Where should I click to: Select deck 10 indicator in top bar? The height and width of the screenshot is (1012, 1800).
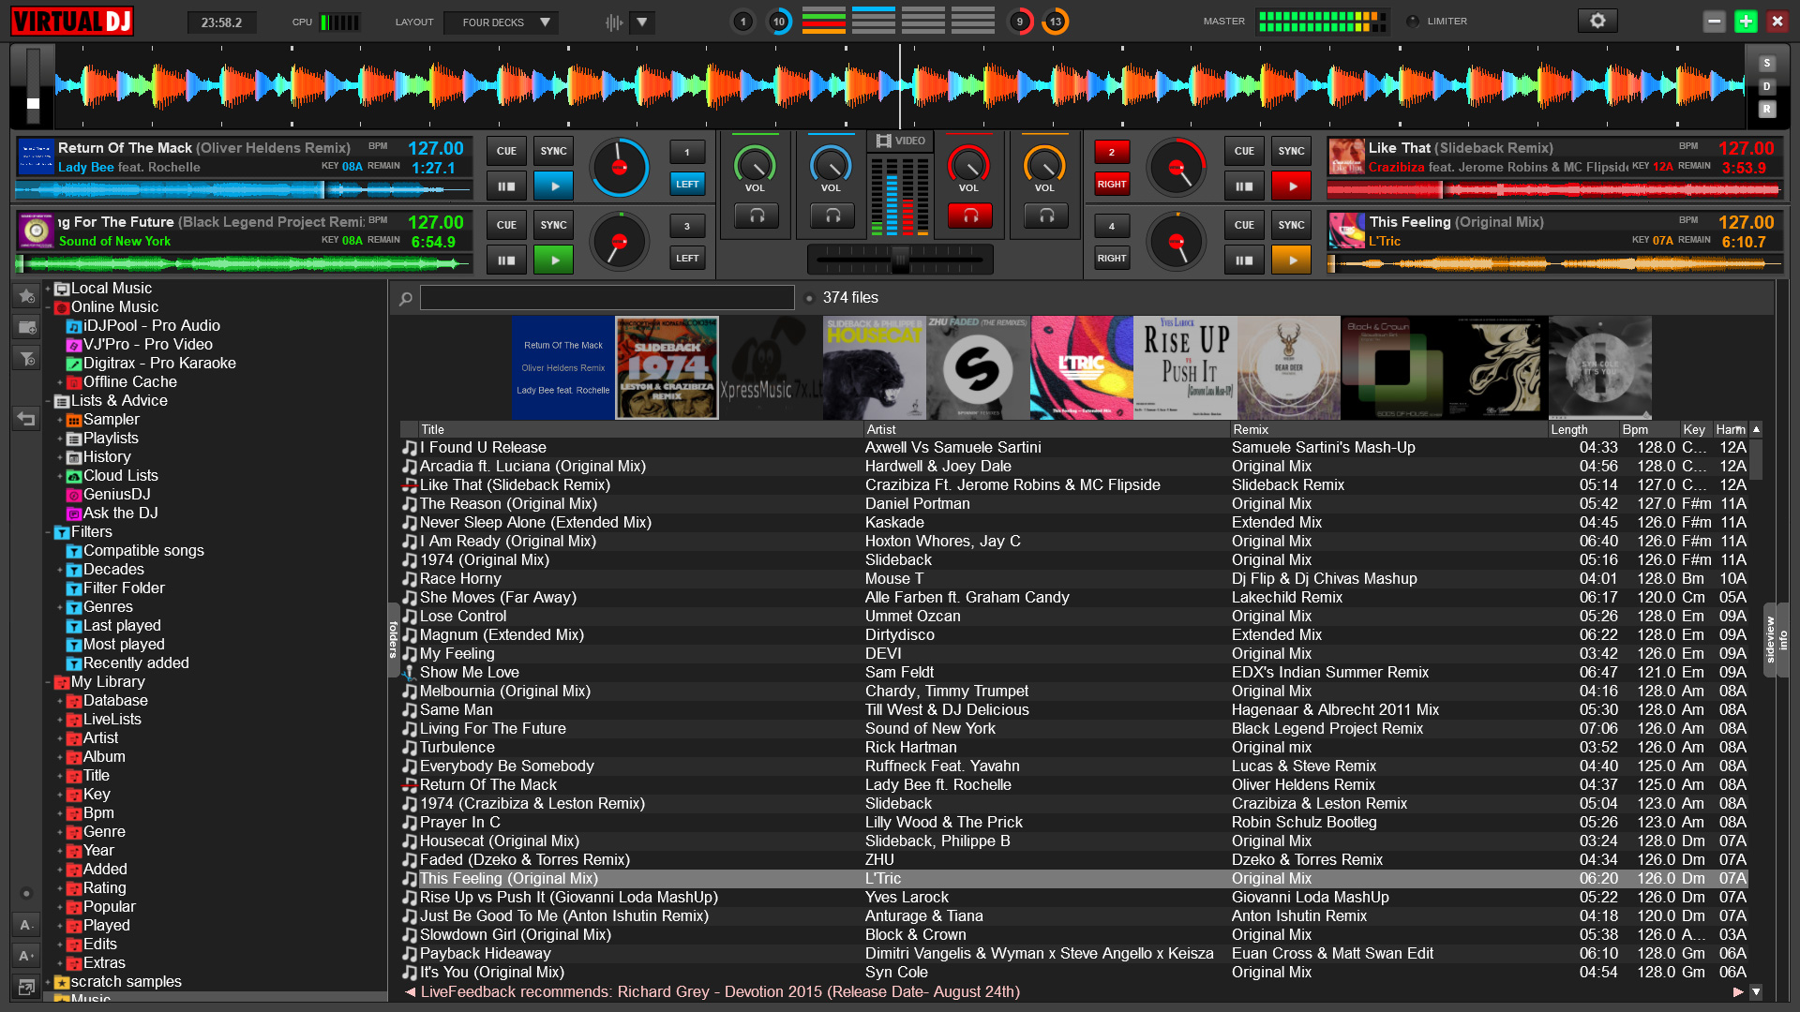(x=779, y=22)
